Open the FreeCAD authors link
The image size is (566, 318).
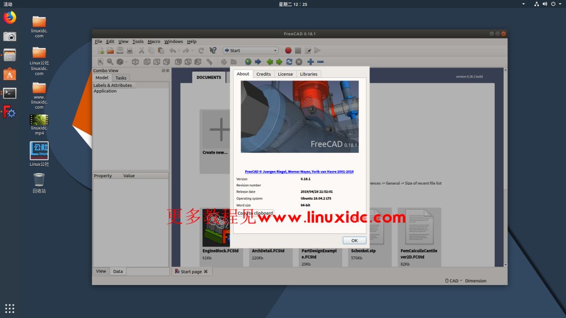[299, 171]
